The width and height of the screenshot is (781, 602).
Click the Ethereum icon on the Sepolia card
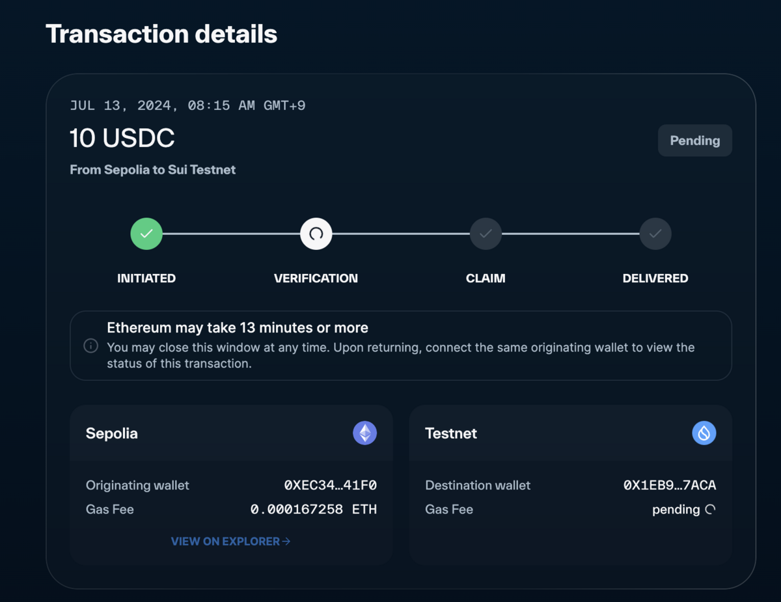(x=364, y=433)
